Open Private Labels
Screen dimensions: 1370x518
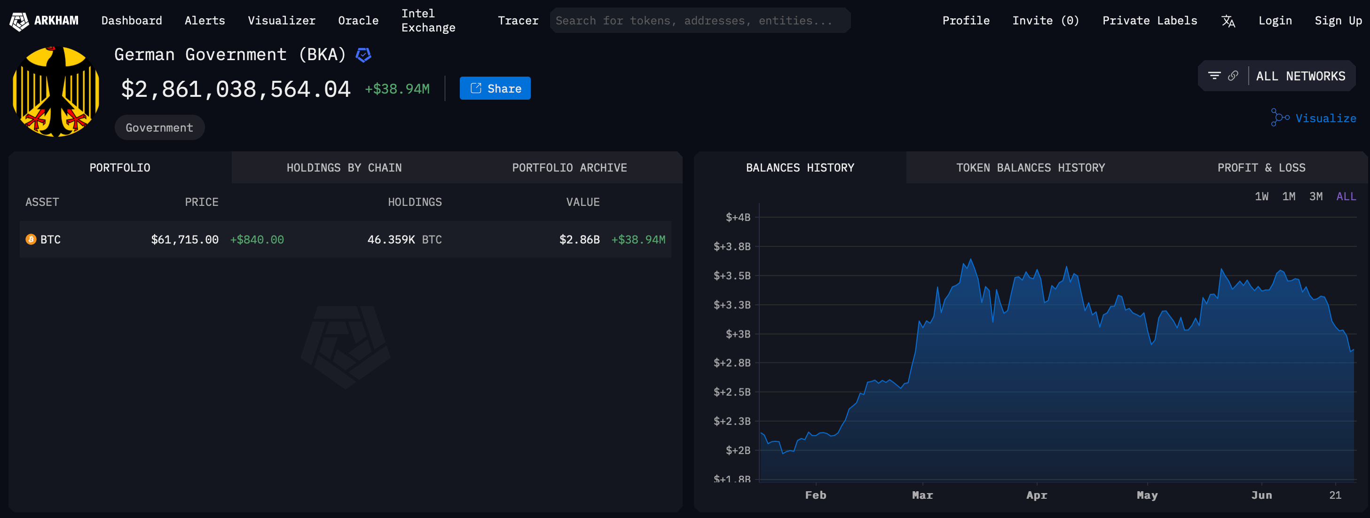click(x=1150, y=21)
